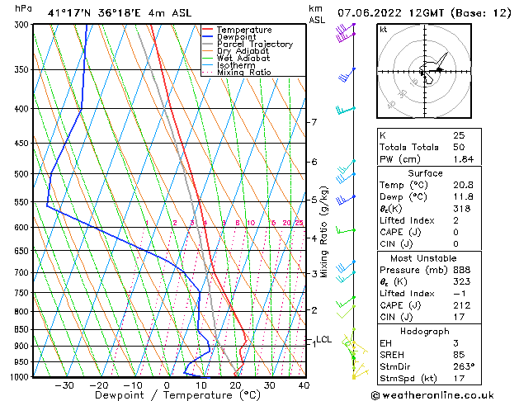Image resolution: width=519 pixels, height=401 pixels.
Task: Click the "850" hPa pressure tick label
Action: pyautogui.click(x=23, y=330)
